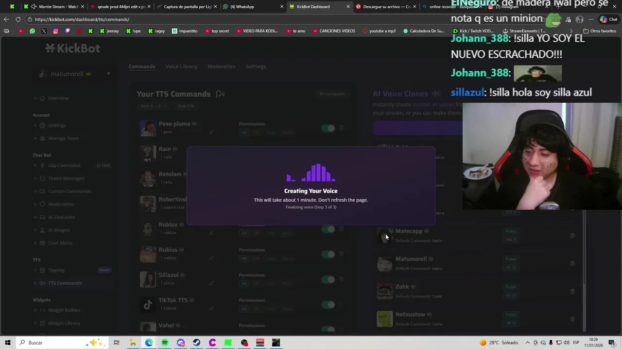This screenshot has width=622, height=349.
Task: Switch to the Moderation tab
Action: 221,66
